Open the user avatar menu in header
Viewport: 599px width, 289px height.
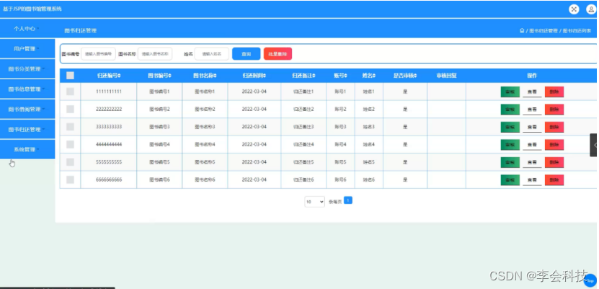(x=591, y=9)
